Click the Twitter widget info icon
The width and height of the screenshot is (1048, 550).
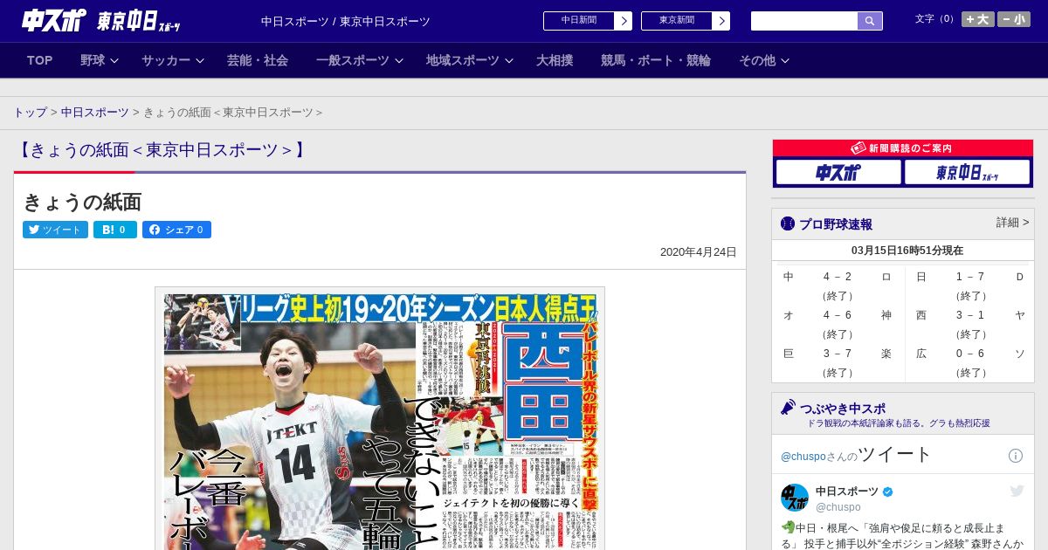[x=1016, y=456]
